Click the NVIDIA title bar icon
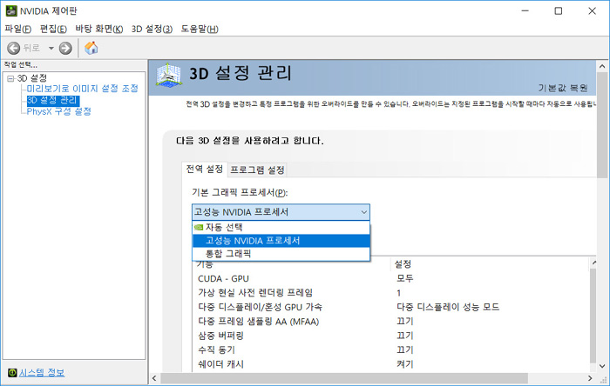 pyautogui.click(x=10, y=10)
